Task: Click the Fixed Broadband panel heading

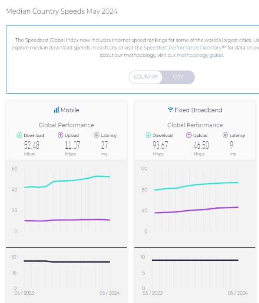Action: 198,110
